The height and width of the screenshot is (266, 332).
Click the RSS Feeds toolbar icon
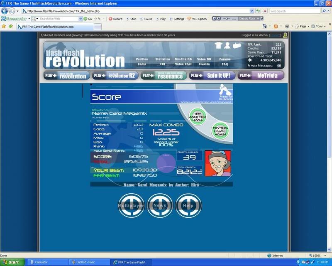coord(276,26)
